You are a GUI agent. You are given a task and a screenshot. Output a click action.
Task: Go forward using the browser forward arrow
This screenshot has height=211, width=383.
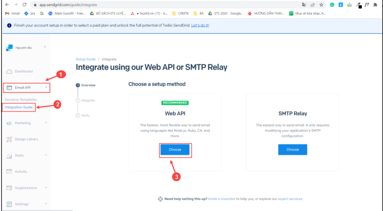tap(16, 5)
